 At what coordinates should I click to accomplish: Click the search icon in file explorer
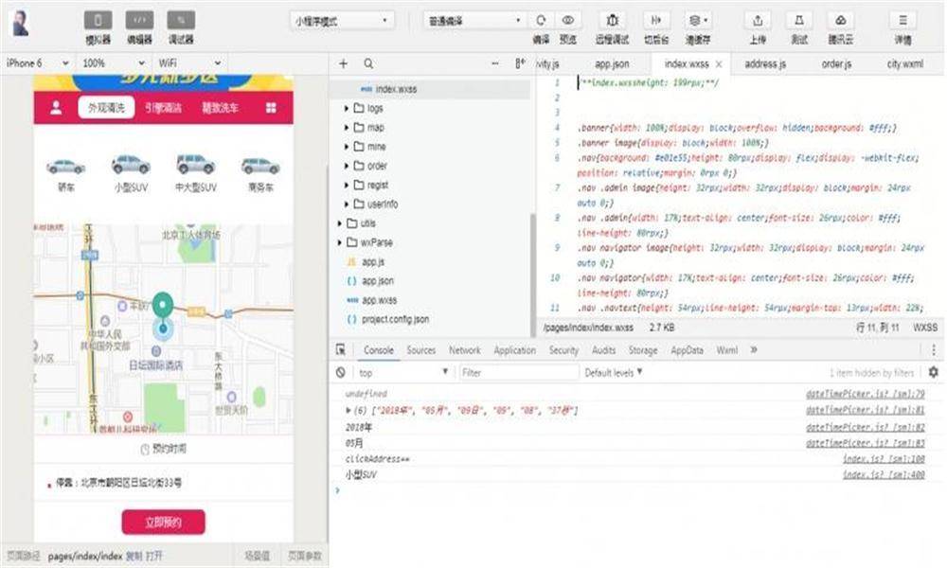click(x=367, y=63)
